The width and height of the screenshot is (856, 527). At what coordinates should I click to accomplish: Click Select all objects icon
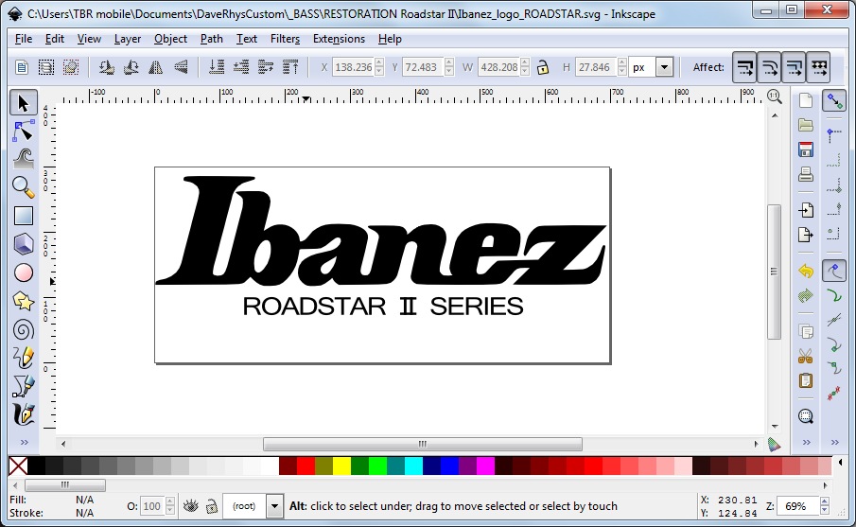click(x=22, y=67)
